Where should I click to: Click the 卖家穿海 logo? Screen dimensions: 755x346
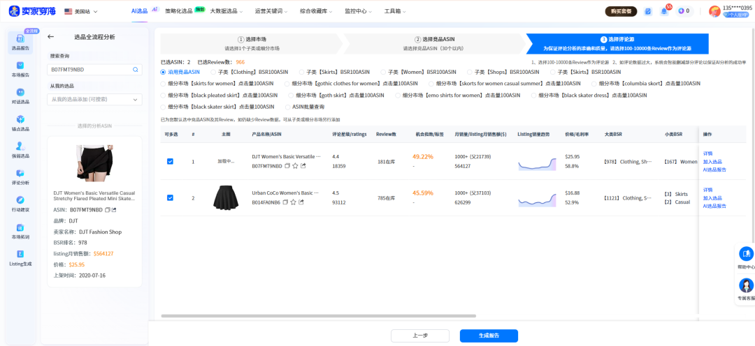pyautogui.click(x=33, y=11)
